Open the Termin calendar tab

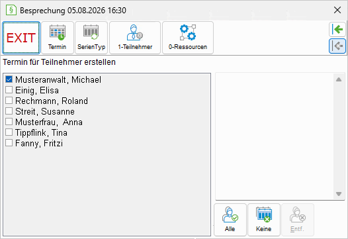58,38
